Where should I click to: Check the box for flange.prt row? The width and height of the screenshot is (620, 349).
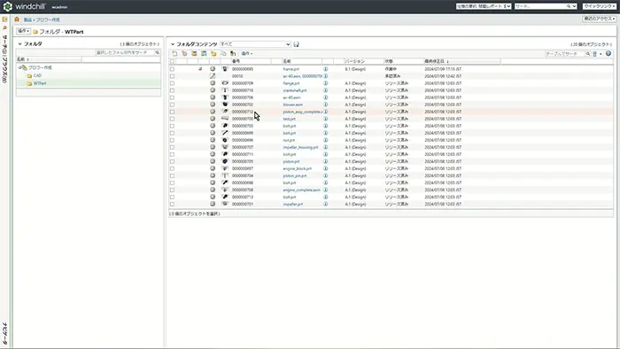pos(172,83)
